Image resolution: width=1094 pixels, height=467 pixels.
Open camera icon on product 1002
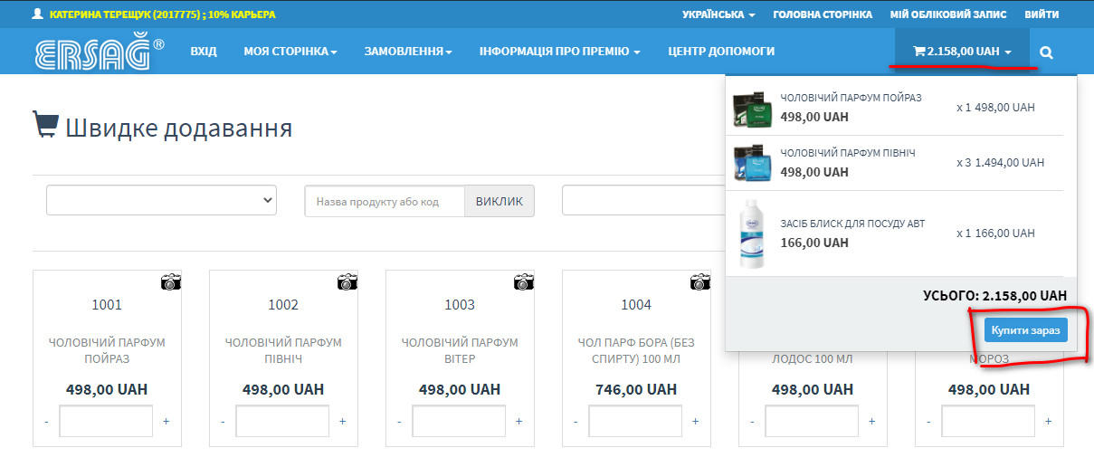[x=347, y=281]
